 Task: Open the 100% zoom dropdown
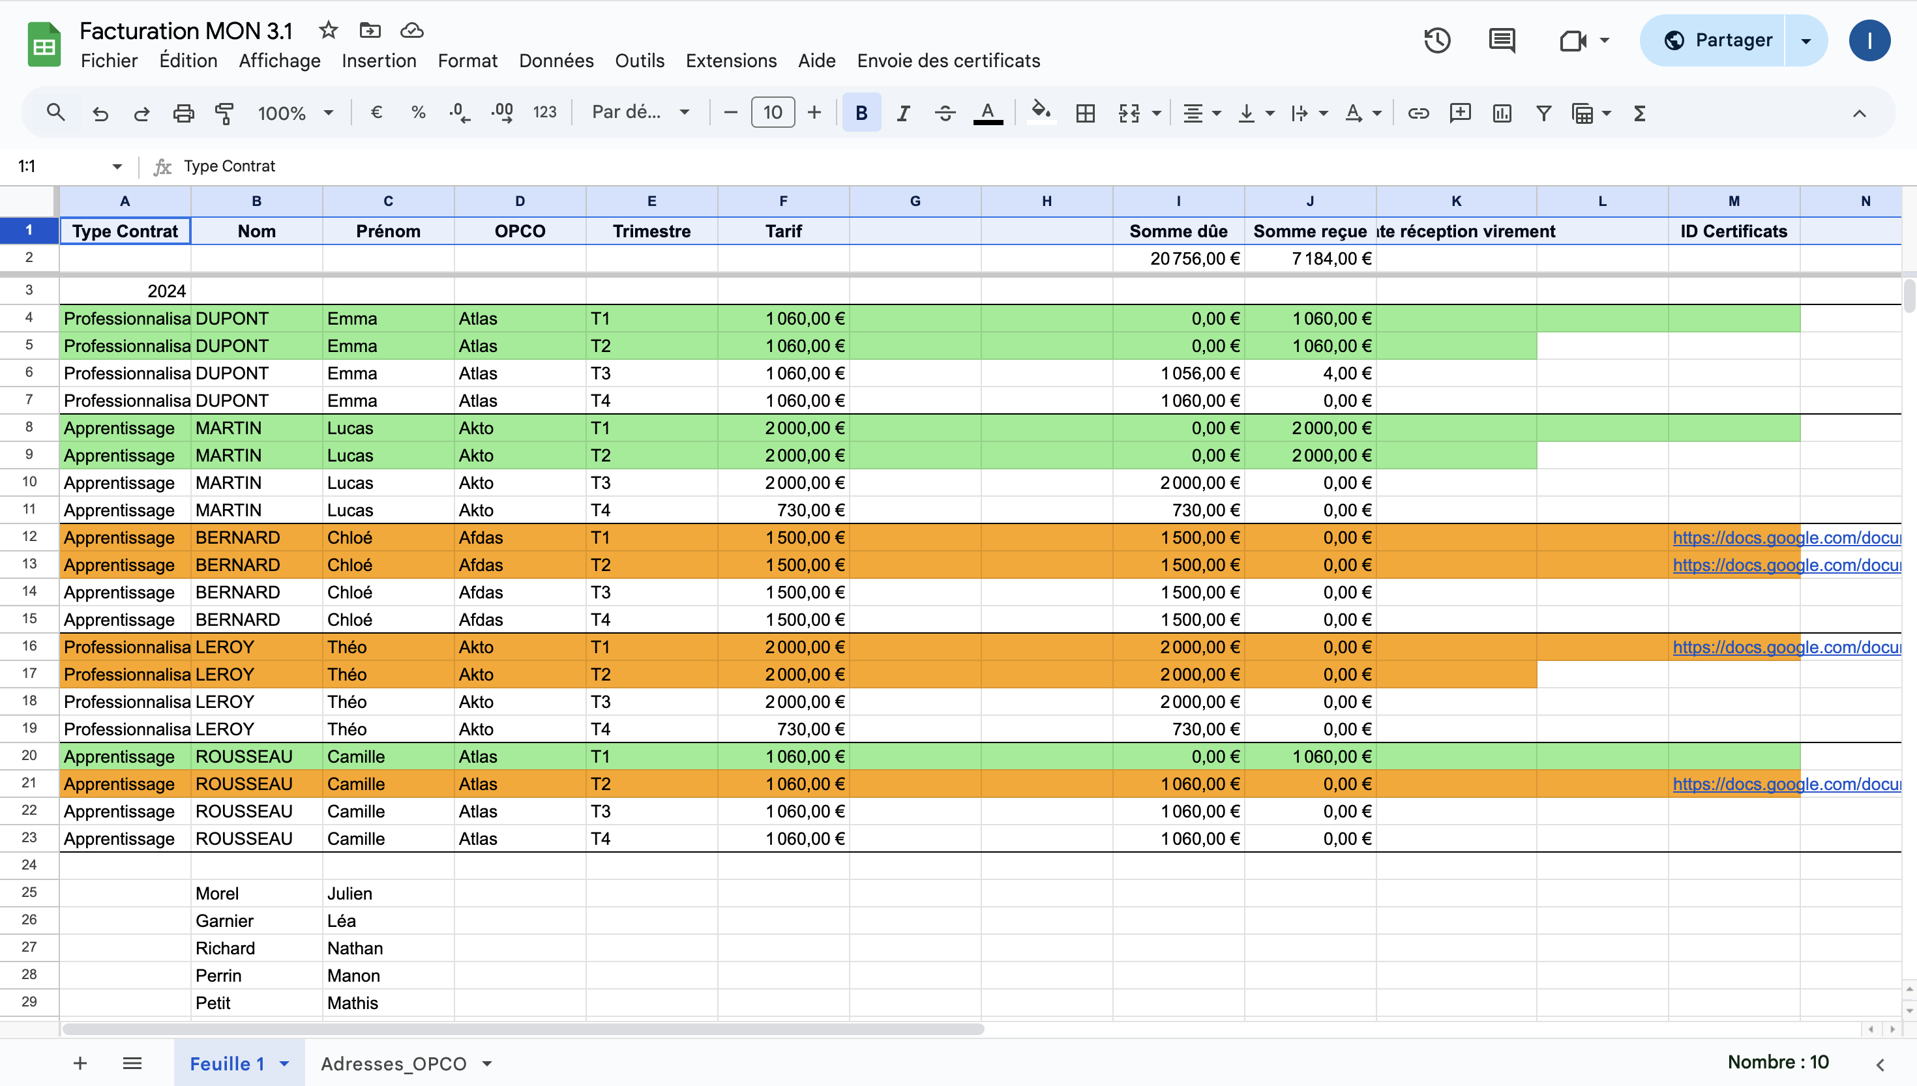(295, 113)
